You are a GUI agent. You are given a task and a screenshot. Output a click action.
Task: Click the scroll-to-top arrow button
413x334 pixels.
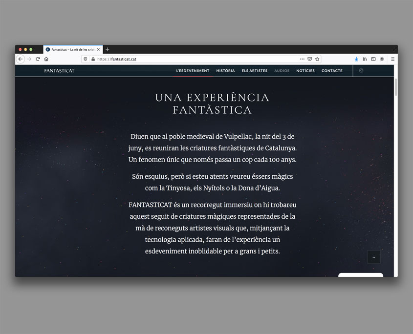pyautogui.click(x=373, y=257)
